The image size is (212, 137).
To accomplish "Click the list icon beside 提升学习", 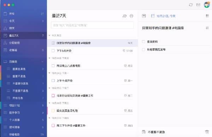I will click(5, 113).
